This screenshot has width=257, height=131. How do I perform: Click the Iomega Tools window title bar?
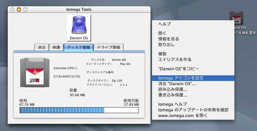point(79,10)
